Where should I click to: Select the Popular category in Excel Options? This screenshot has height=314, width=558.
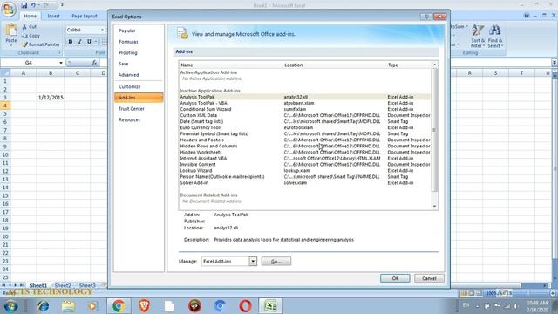pos(139,31)
